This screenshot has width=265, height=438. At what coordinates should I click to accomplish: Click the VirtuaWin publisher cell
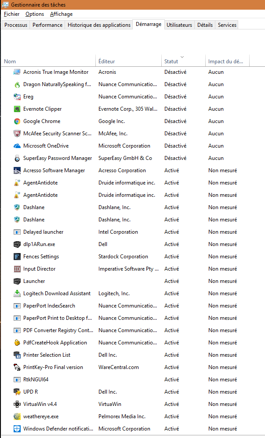coord(110,404)
